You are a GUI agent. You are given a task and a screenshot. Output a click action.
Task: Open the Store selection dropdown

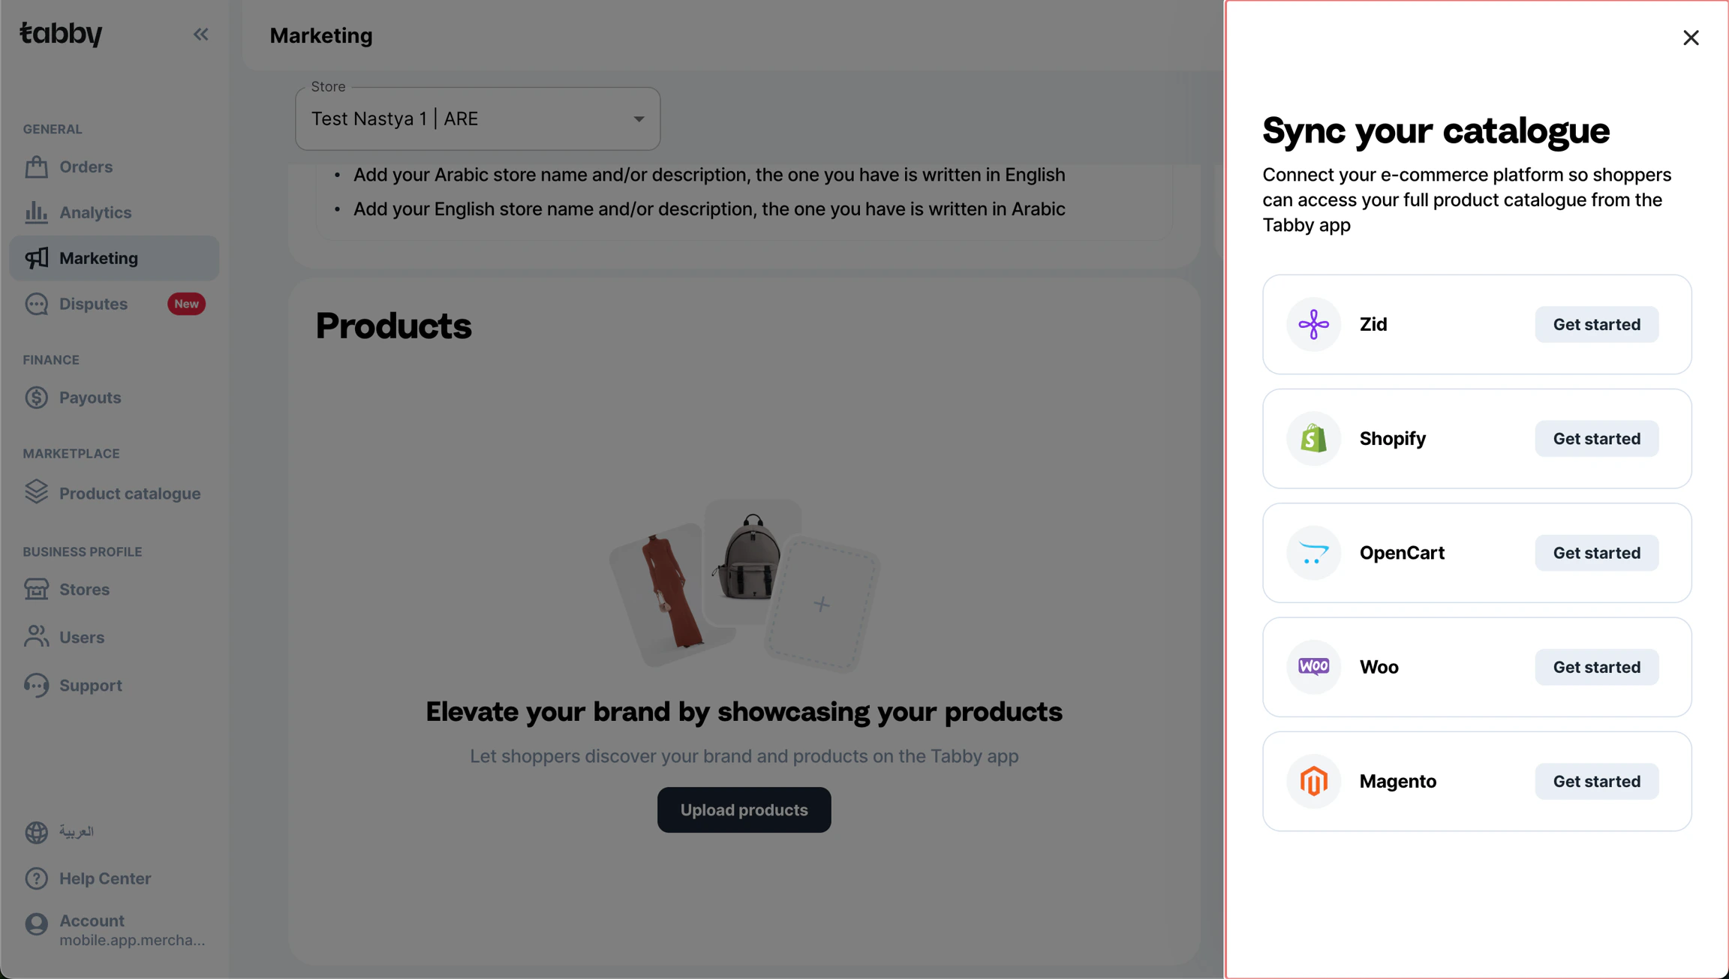(477, 119)
